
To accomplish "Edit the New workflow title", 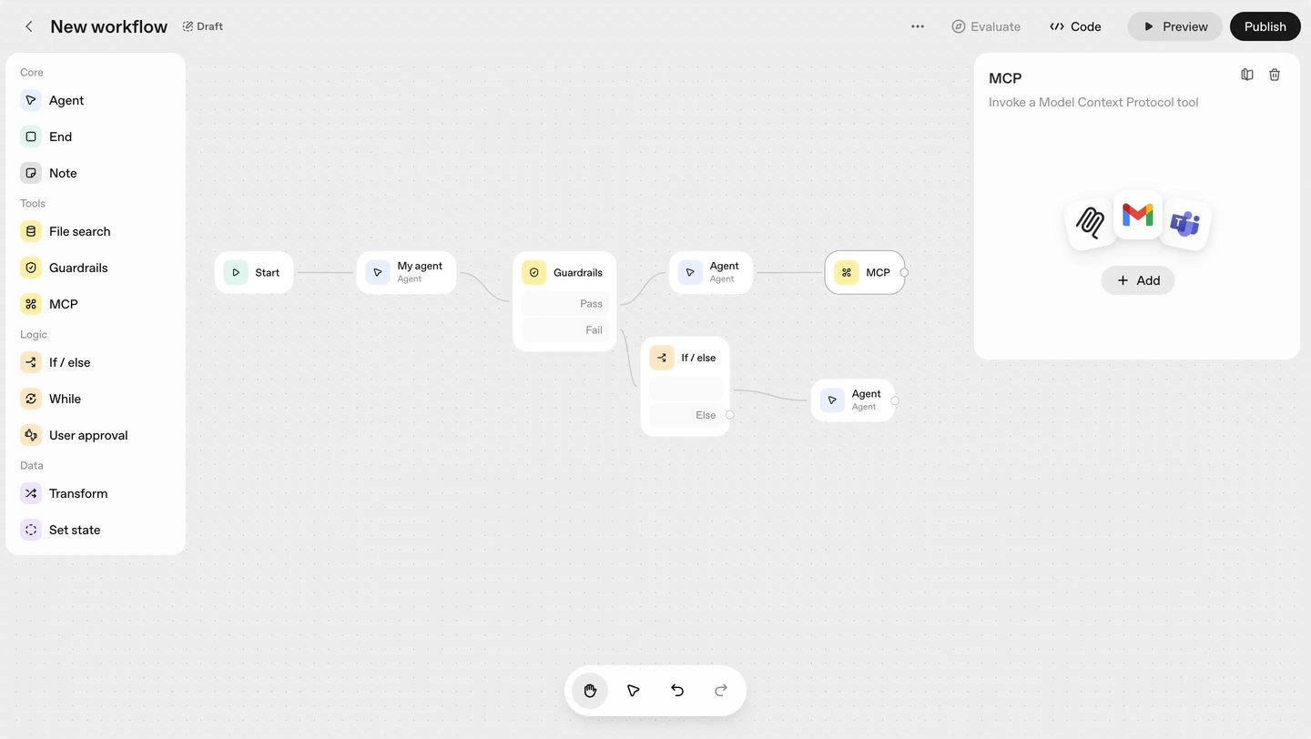I will [x=108, y=26].
